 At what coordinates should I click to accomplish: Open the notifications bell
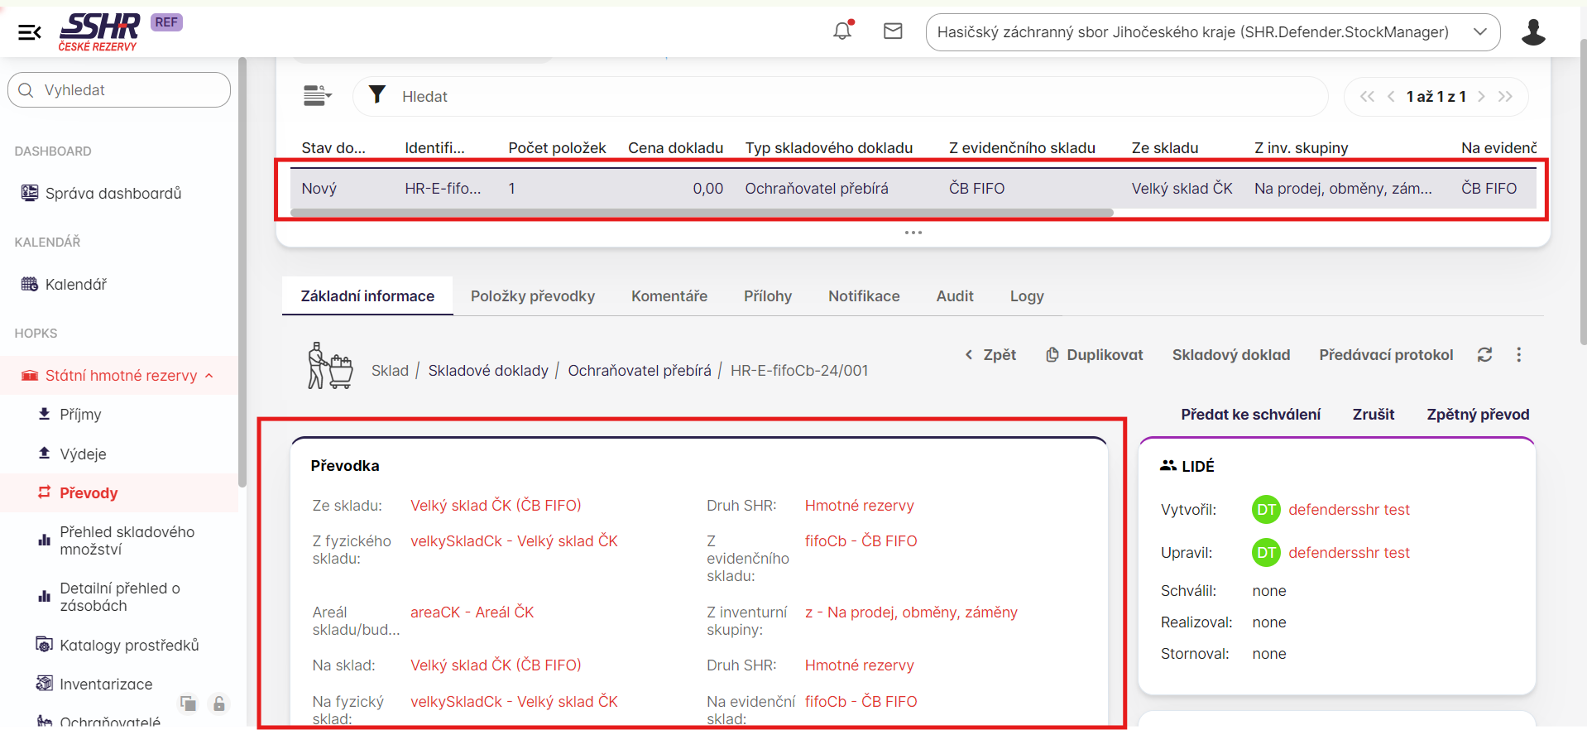(x=842, y=31)
